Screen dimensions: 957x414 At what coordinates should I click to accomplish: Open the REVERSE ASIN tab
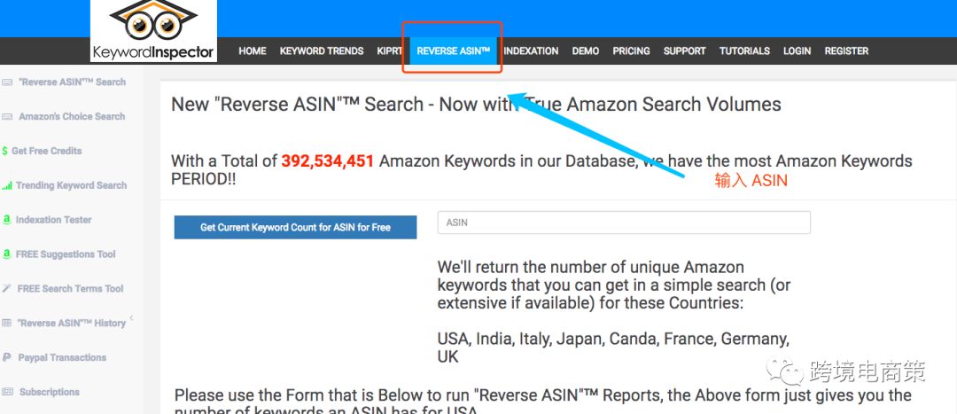[453, 51]
